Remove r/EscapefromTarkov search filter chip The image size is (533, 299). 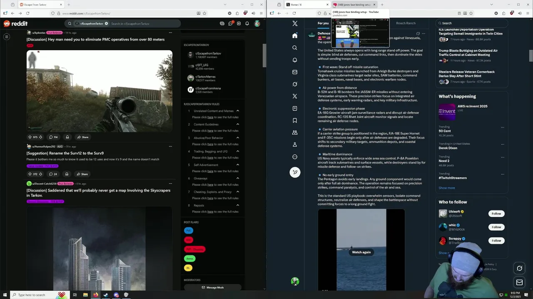point(106,24)
